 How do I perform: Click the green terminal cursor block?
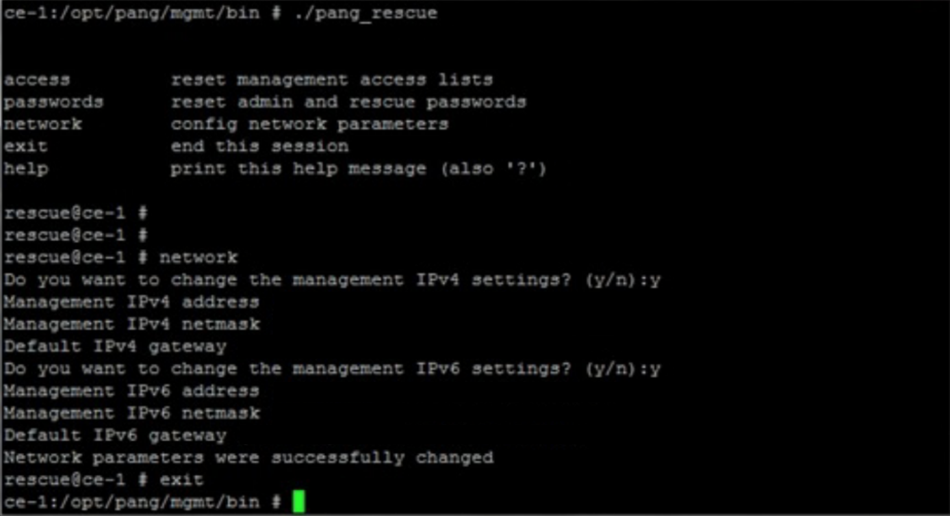(x=298, y=502)
